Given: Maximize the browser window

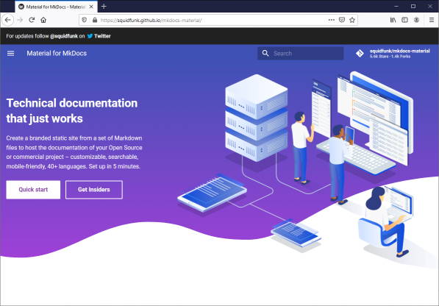Looking at the screenshot, I should [413, 6].
